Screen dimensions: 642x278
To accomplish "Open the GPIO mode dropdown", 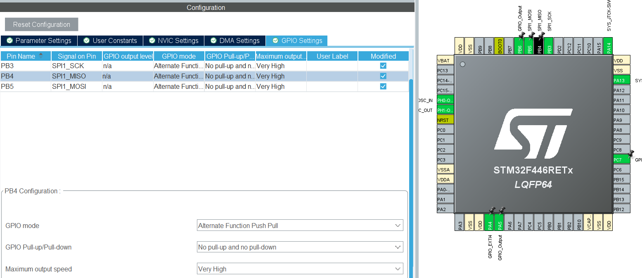I will (x=397, y=225).
